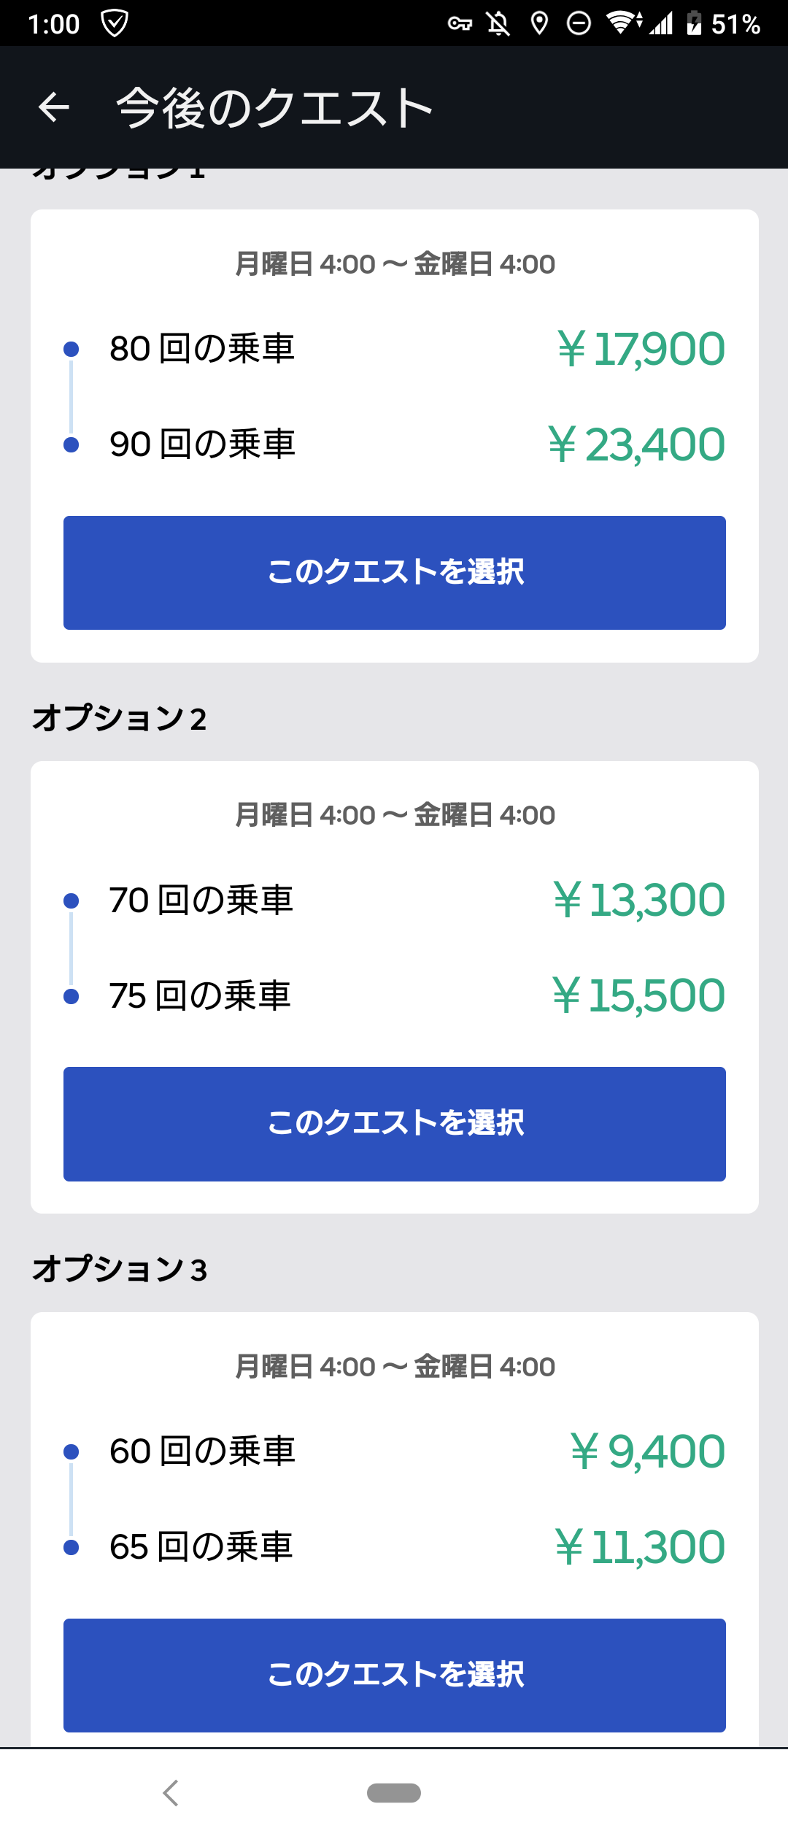Tap the Android back chevron in navigation bar
This screenshot has width=788, height=1839.
pyautogui.click(x=171, y=1793)
